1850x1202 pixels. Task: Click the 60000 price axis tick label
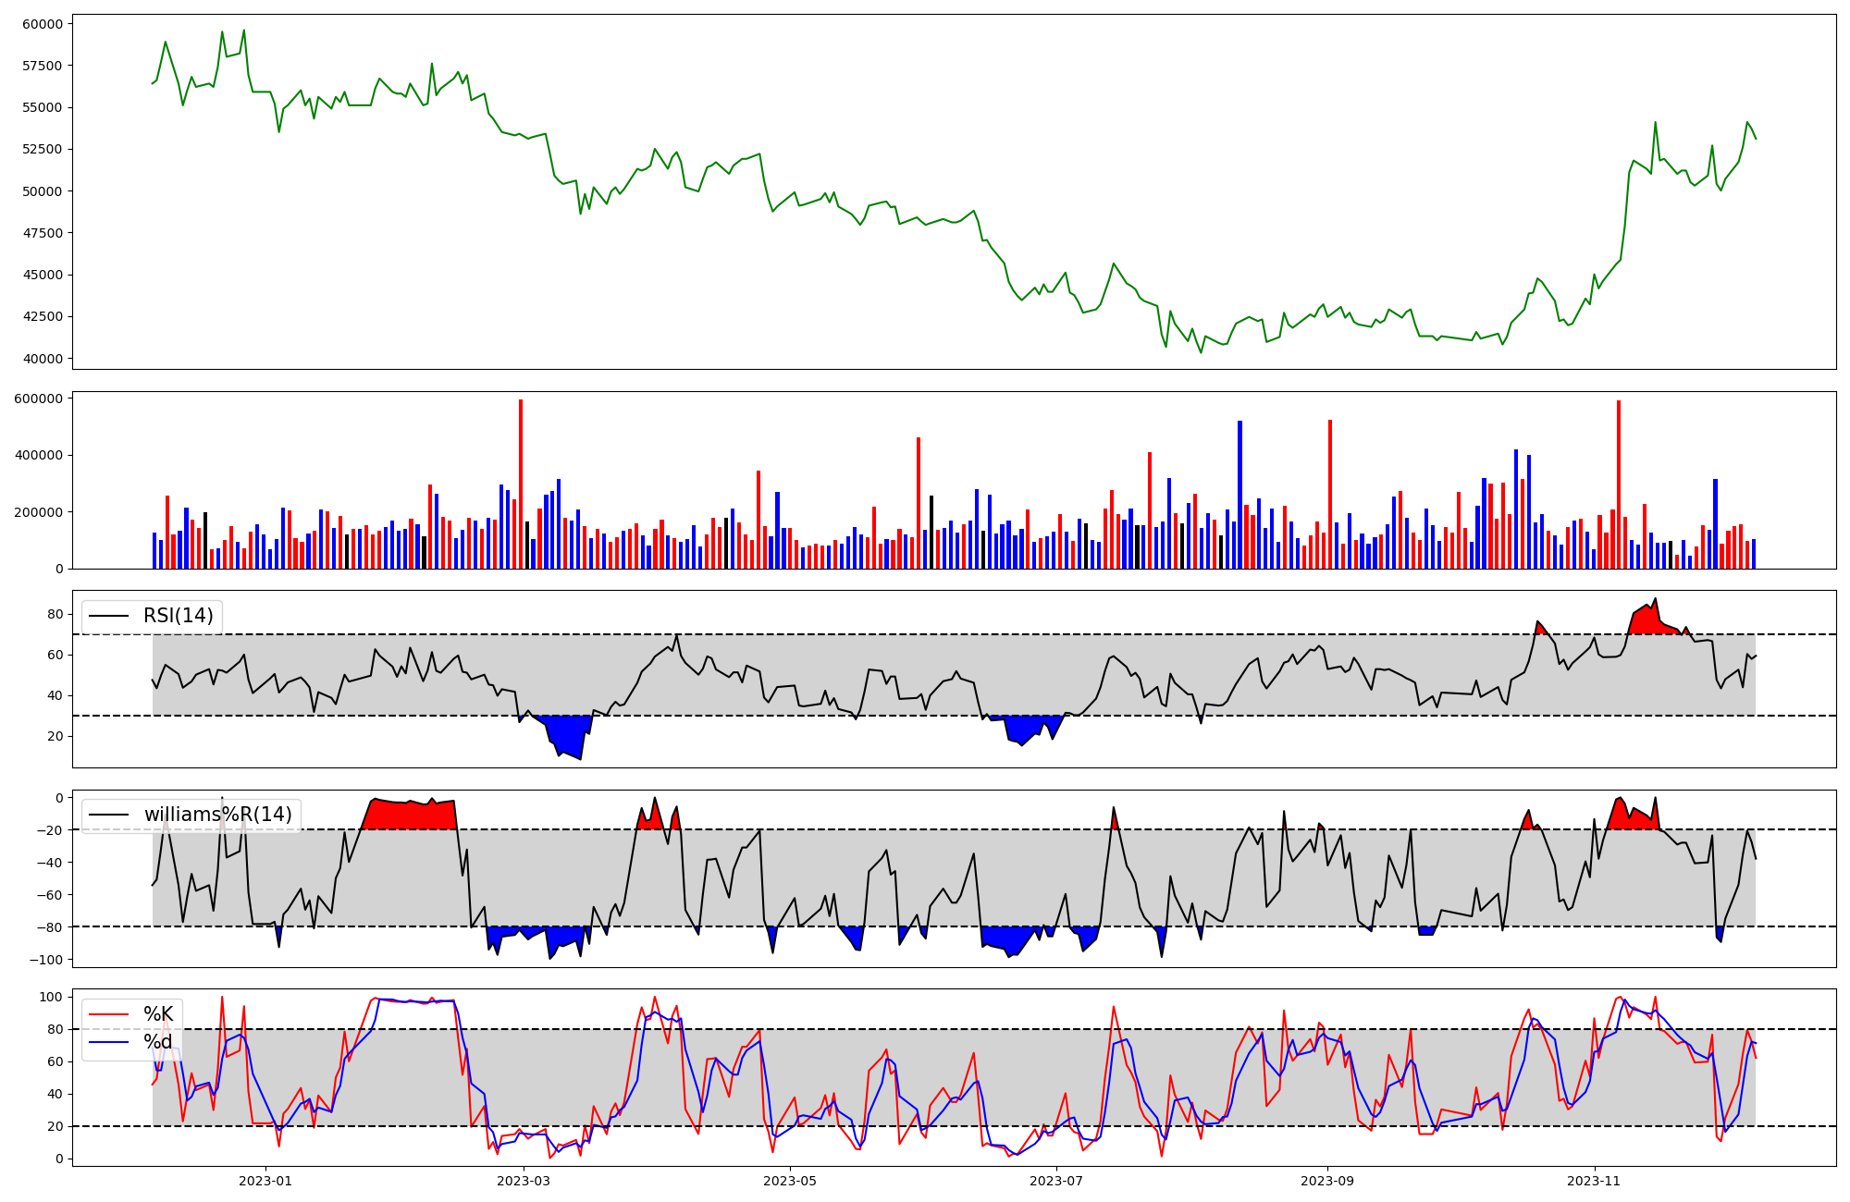[43, 24]
